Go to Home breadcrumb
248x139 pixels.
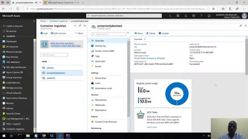[43, 21]
